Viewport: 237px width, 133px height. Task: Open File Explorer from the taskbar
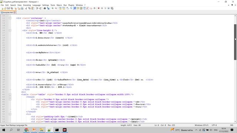coord(41,130)
